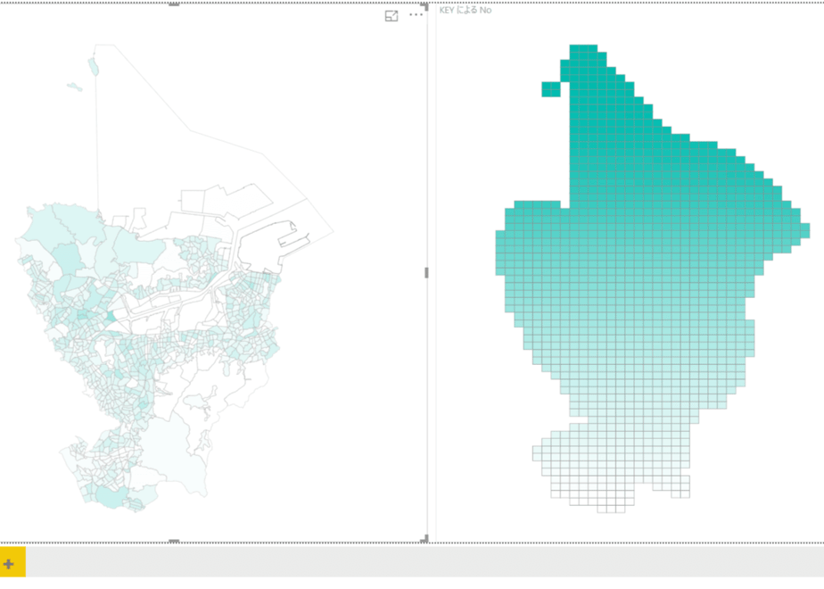
Task: Click the bottom-edge middle resize handle of the left visual
Action: point(174,541)
